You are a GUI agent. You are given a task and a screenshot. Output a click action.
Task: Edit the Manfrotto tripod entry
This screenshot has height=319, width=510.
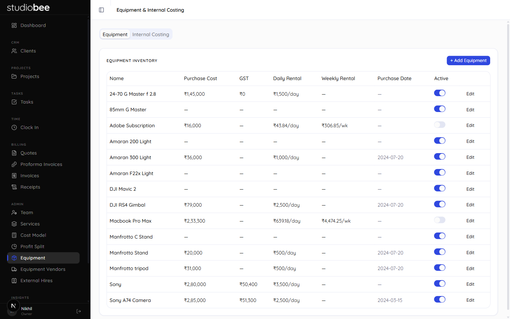[470, 269]
